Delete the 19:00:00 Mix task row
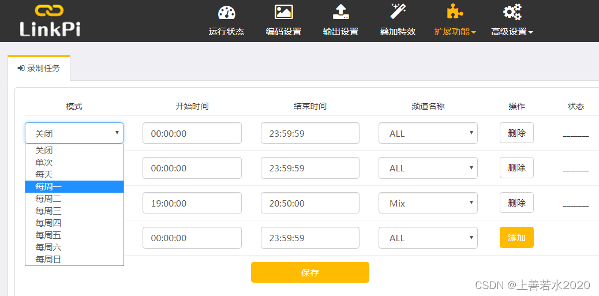This screenshot has height=296, width=599. 516,203
